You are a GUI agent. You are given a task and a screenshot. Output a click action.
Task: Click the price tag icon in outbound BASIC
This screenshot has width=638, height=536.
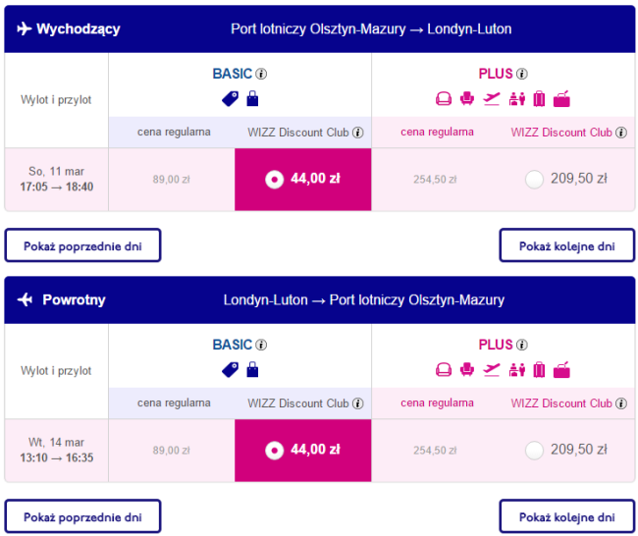(x=231, y=99)
